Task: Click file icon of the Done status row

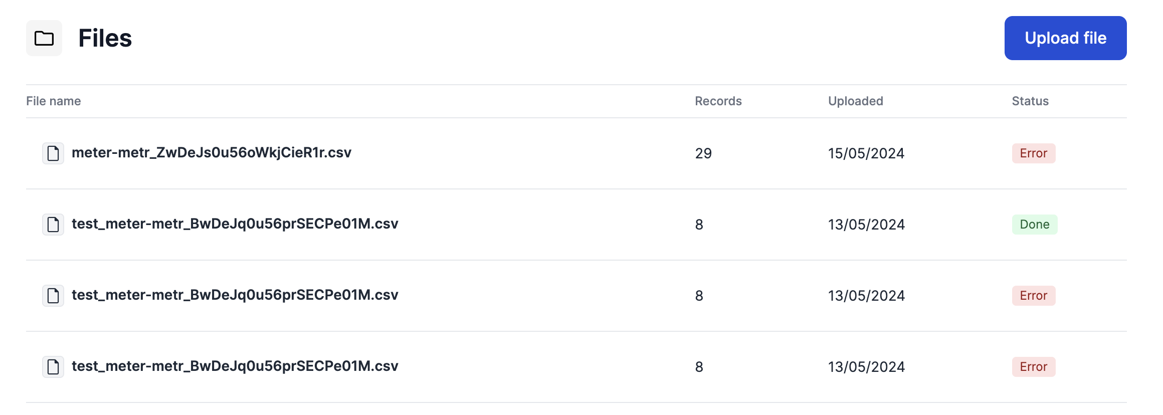Action: tap(53, 225)
